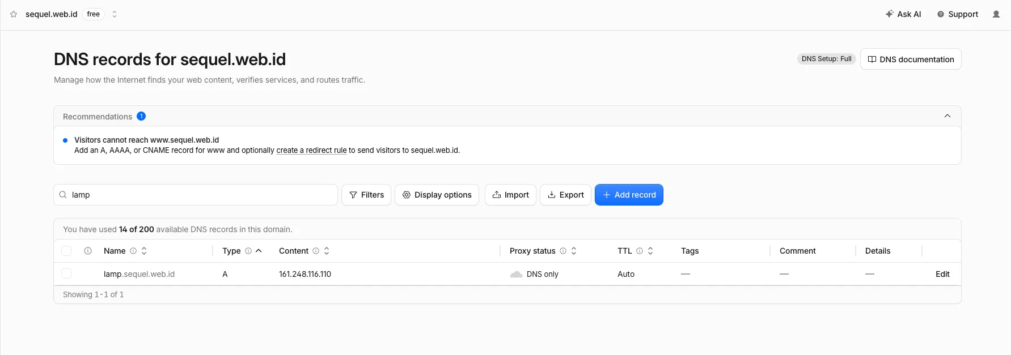Image resolution: width=1011 pixels, height=355 pixels.
Task: Click Tags column header
Action: point(689,251)
